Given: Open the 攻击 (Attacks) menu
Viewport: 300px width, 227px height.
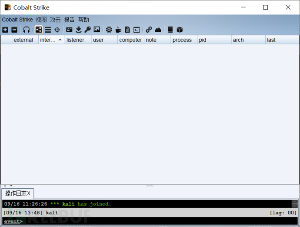Looking at the screenshot, I should coord(55,20).
